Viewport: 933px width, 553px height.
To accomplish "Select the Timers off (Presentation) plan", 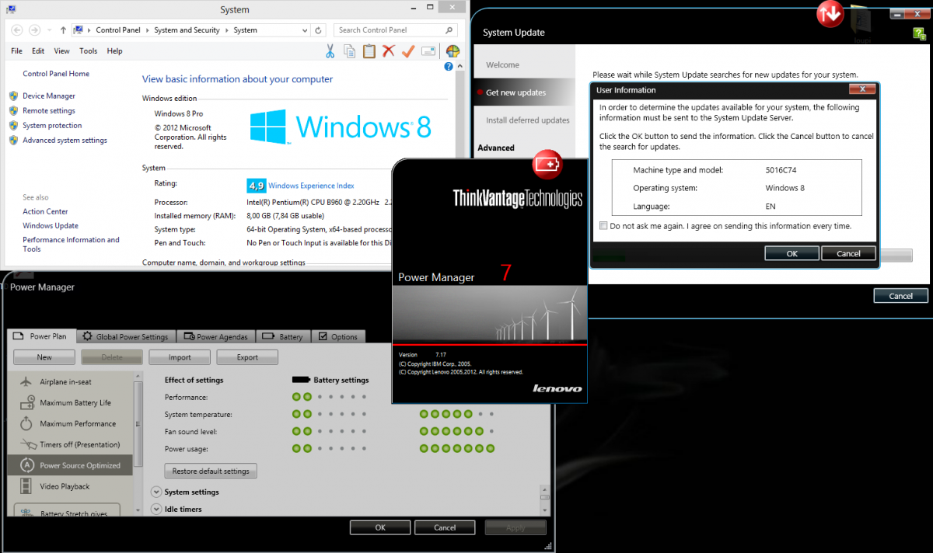I will (x=70, y=444).
